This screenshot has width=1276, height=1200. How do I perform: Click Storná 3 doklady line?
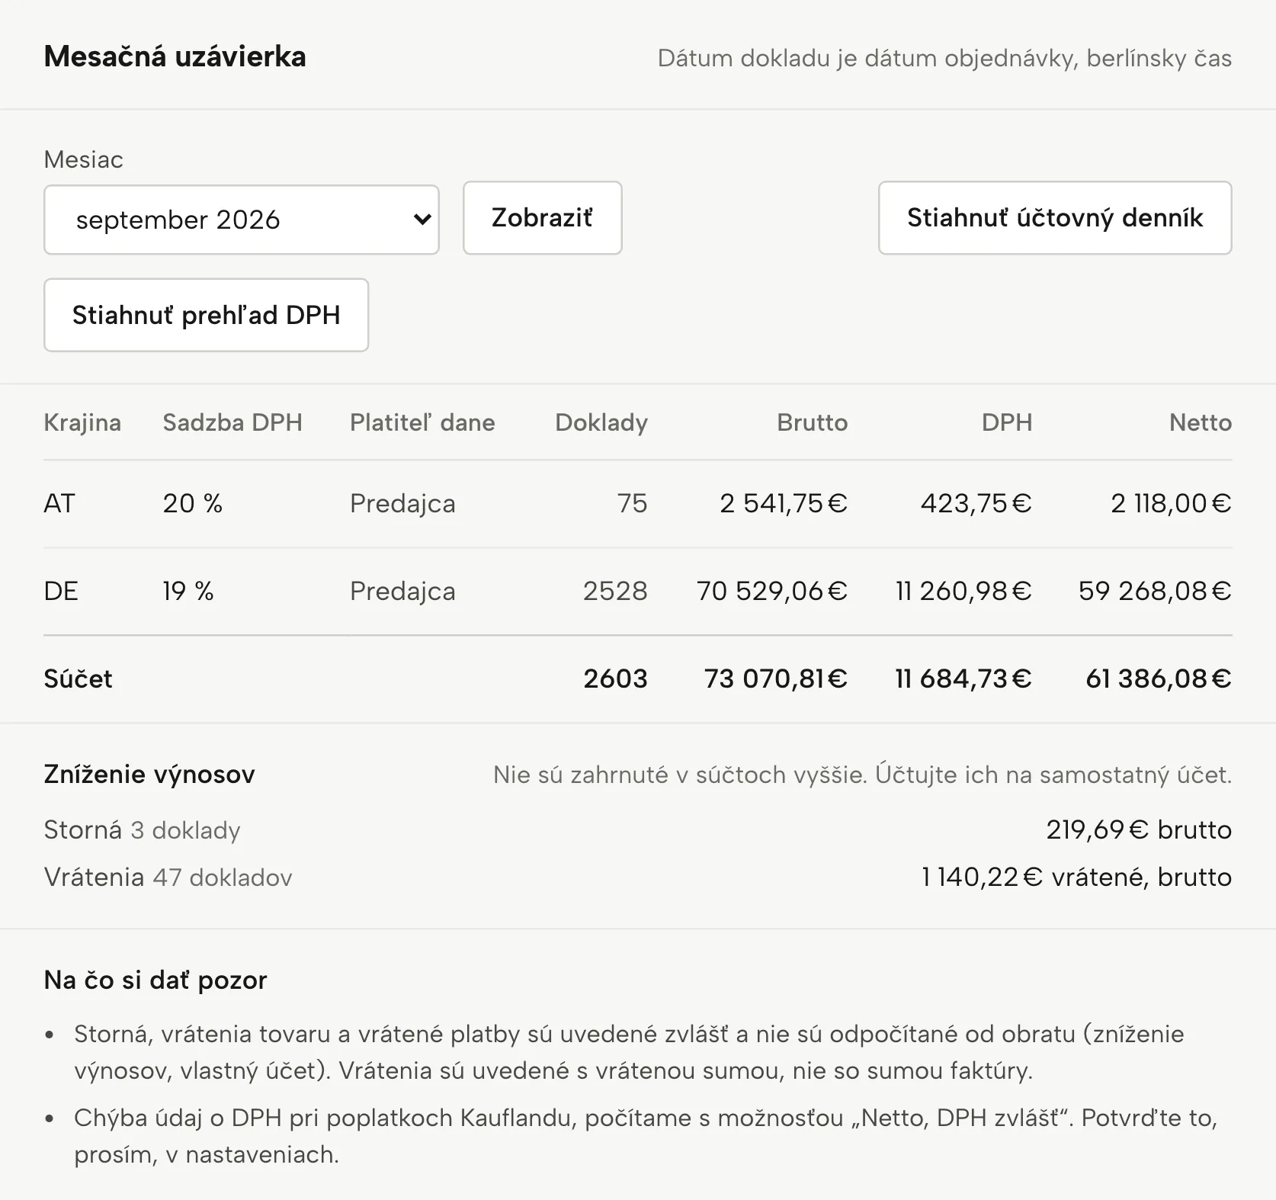click(x=142, y=829)
